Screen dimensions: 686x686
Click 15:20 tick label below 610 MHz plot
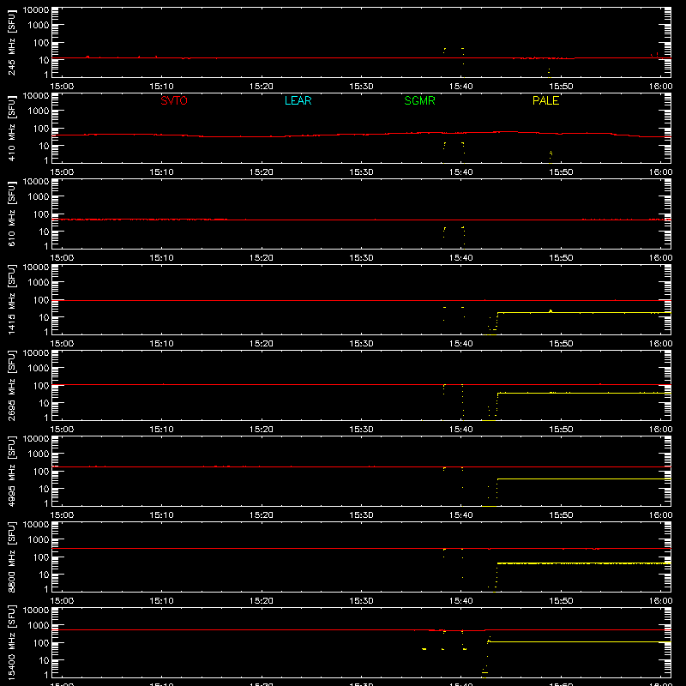coord(262,258)
